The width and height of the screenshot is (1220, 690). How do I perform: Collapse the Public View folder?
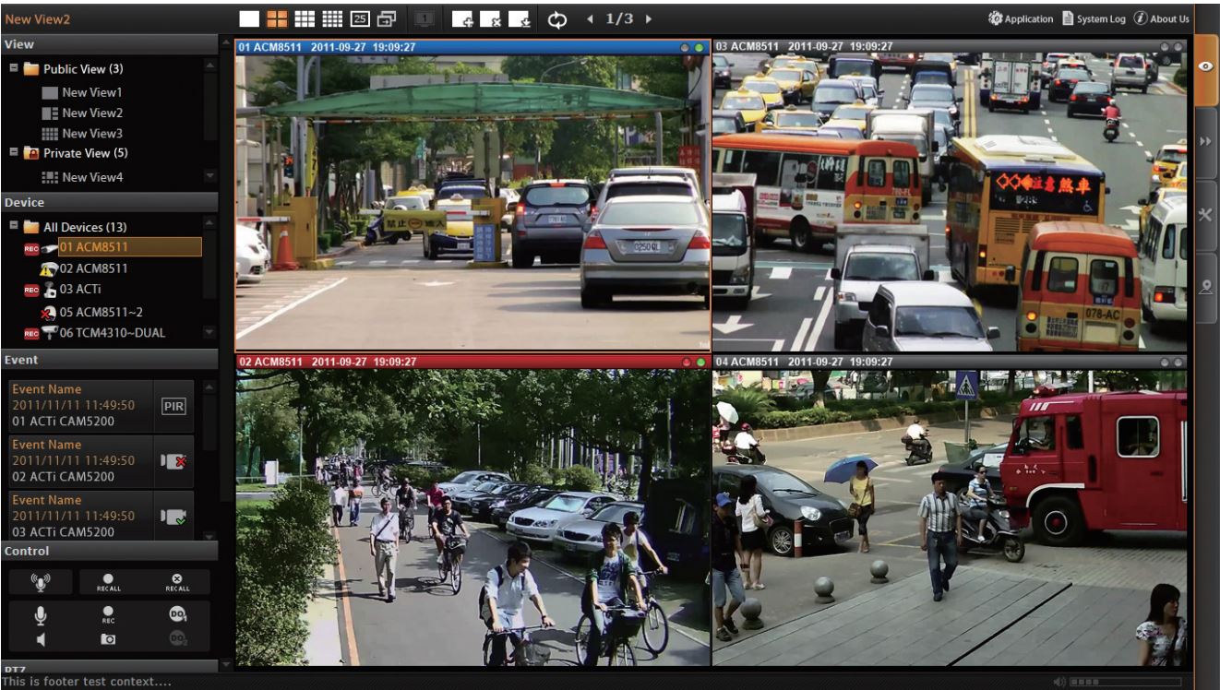14,69
